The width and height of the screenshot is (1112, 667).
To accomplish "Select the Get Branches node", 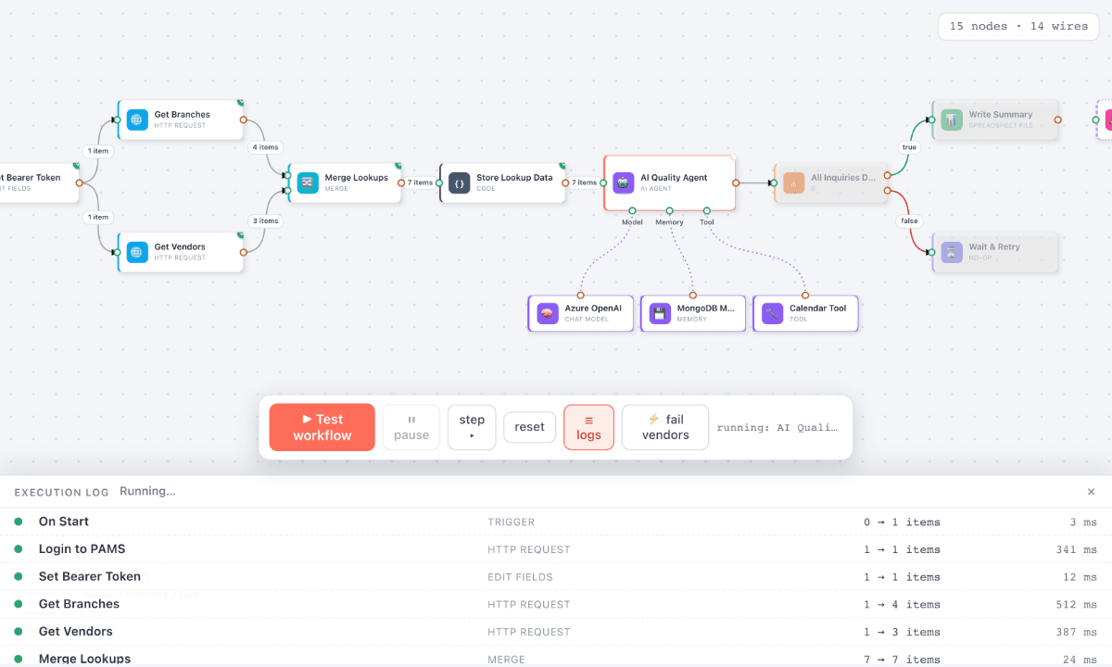I will tap(181, 120).
